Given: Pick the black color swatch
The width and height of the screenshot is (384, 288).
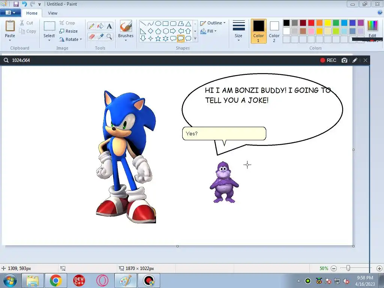Looking at the screenshot, I should pos(286,23).
